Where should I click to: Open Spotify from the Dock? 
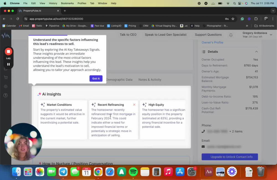pyautogui.click(x=133, y=172)
